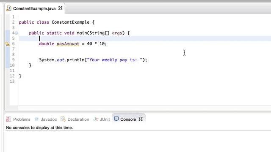The width and height of the screenshot is (271, 152).
Task: Switch to the Javadoc tab
Action: pos(46,119)
